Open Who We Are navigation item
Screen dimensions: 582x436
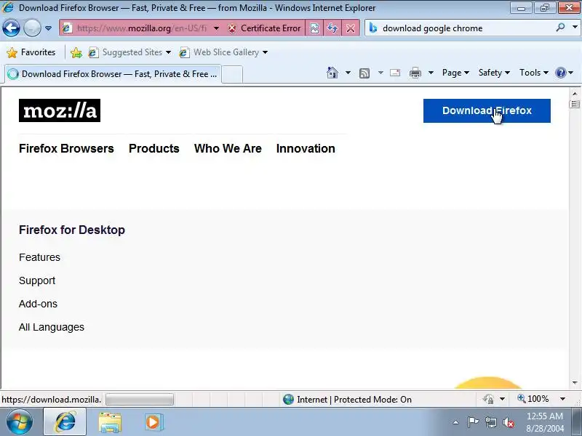(228, 148)
